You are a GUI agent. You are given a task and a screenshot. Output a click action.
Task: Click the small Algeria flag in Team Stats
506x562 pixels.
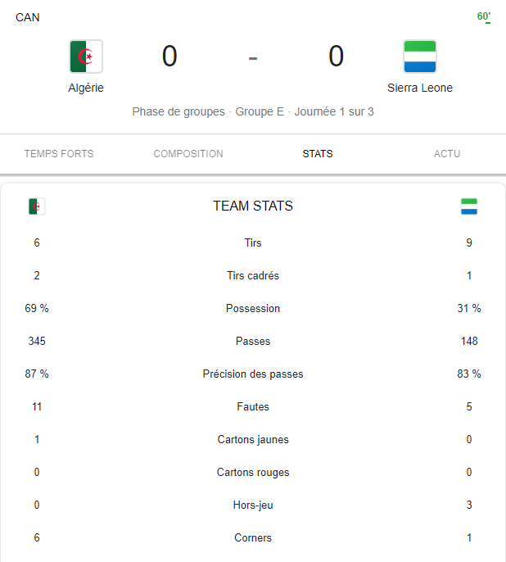tap(37, 206)
